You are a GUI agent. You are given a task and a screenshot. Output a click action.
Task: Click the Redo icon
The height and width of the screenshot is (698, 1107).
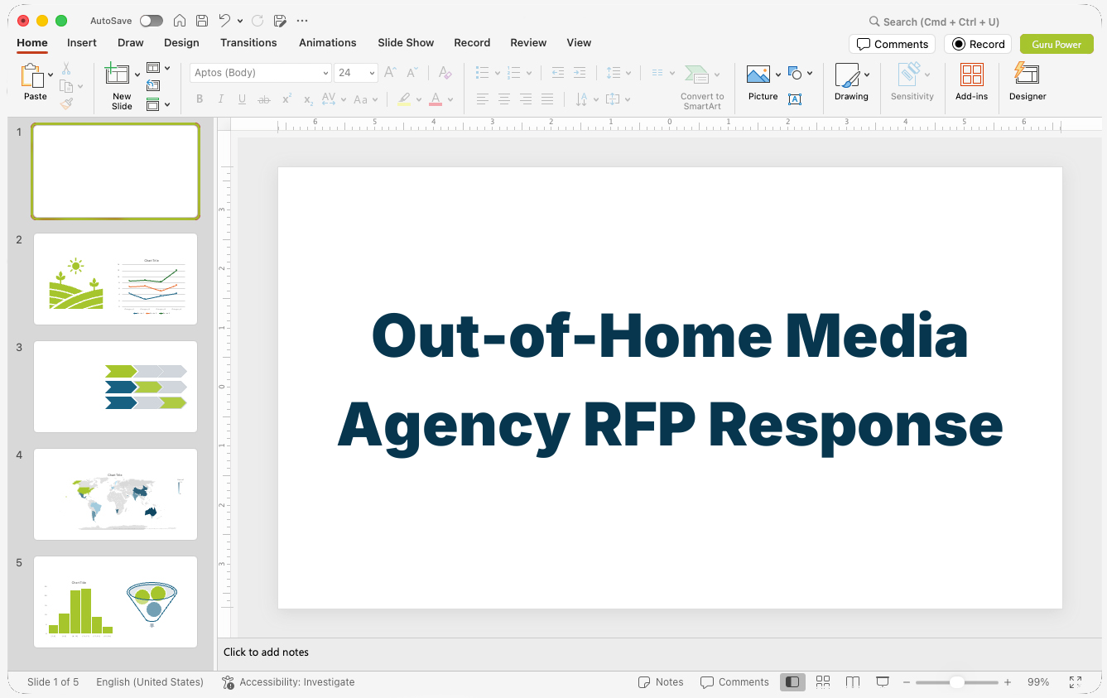point(257,21)
